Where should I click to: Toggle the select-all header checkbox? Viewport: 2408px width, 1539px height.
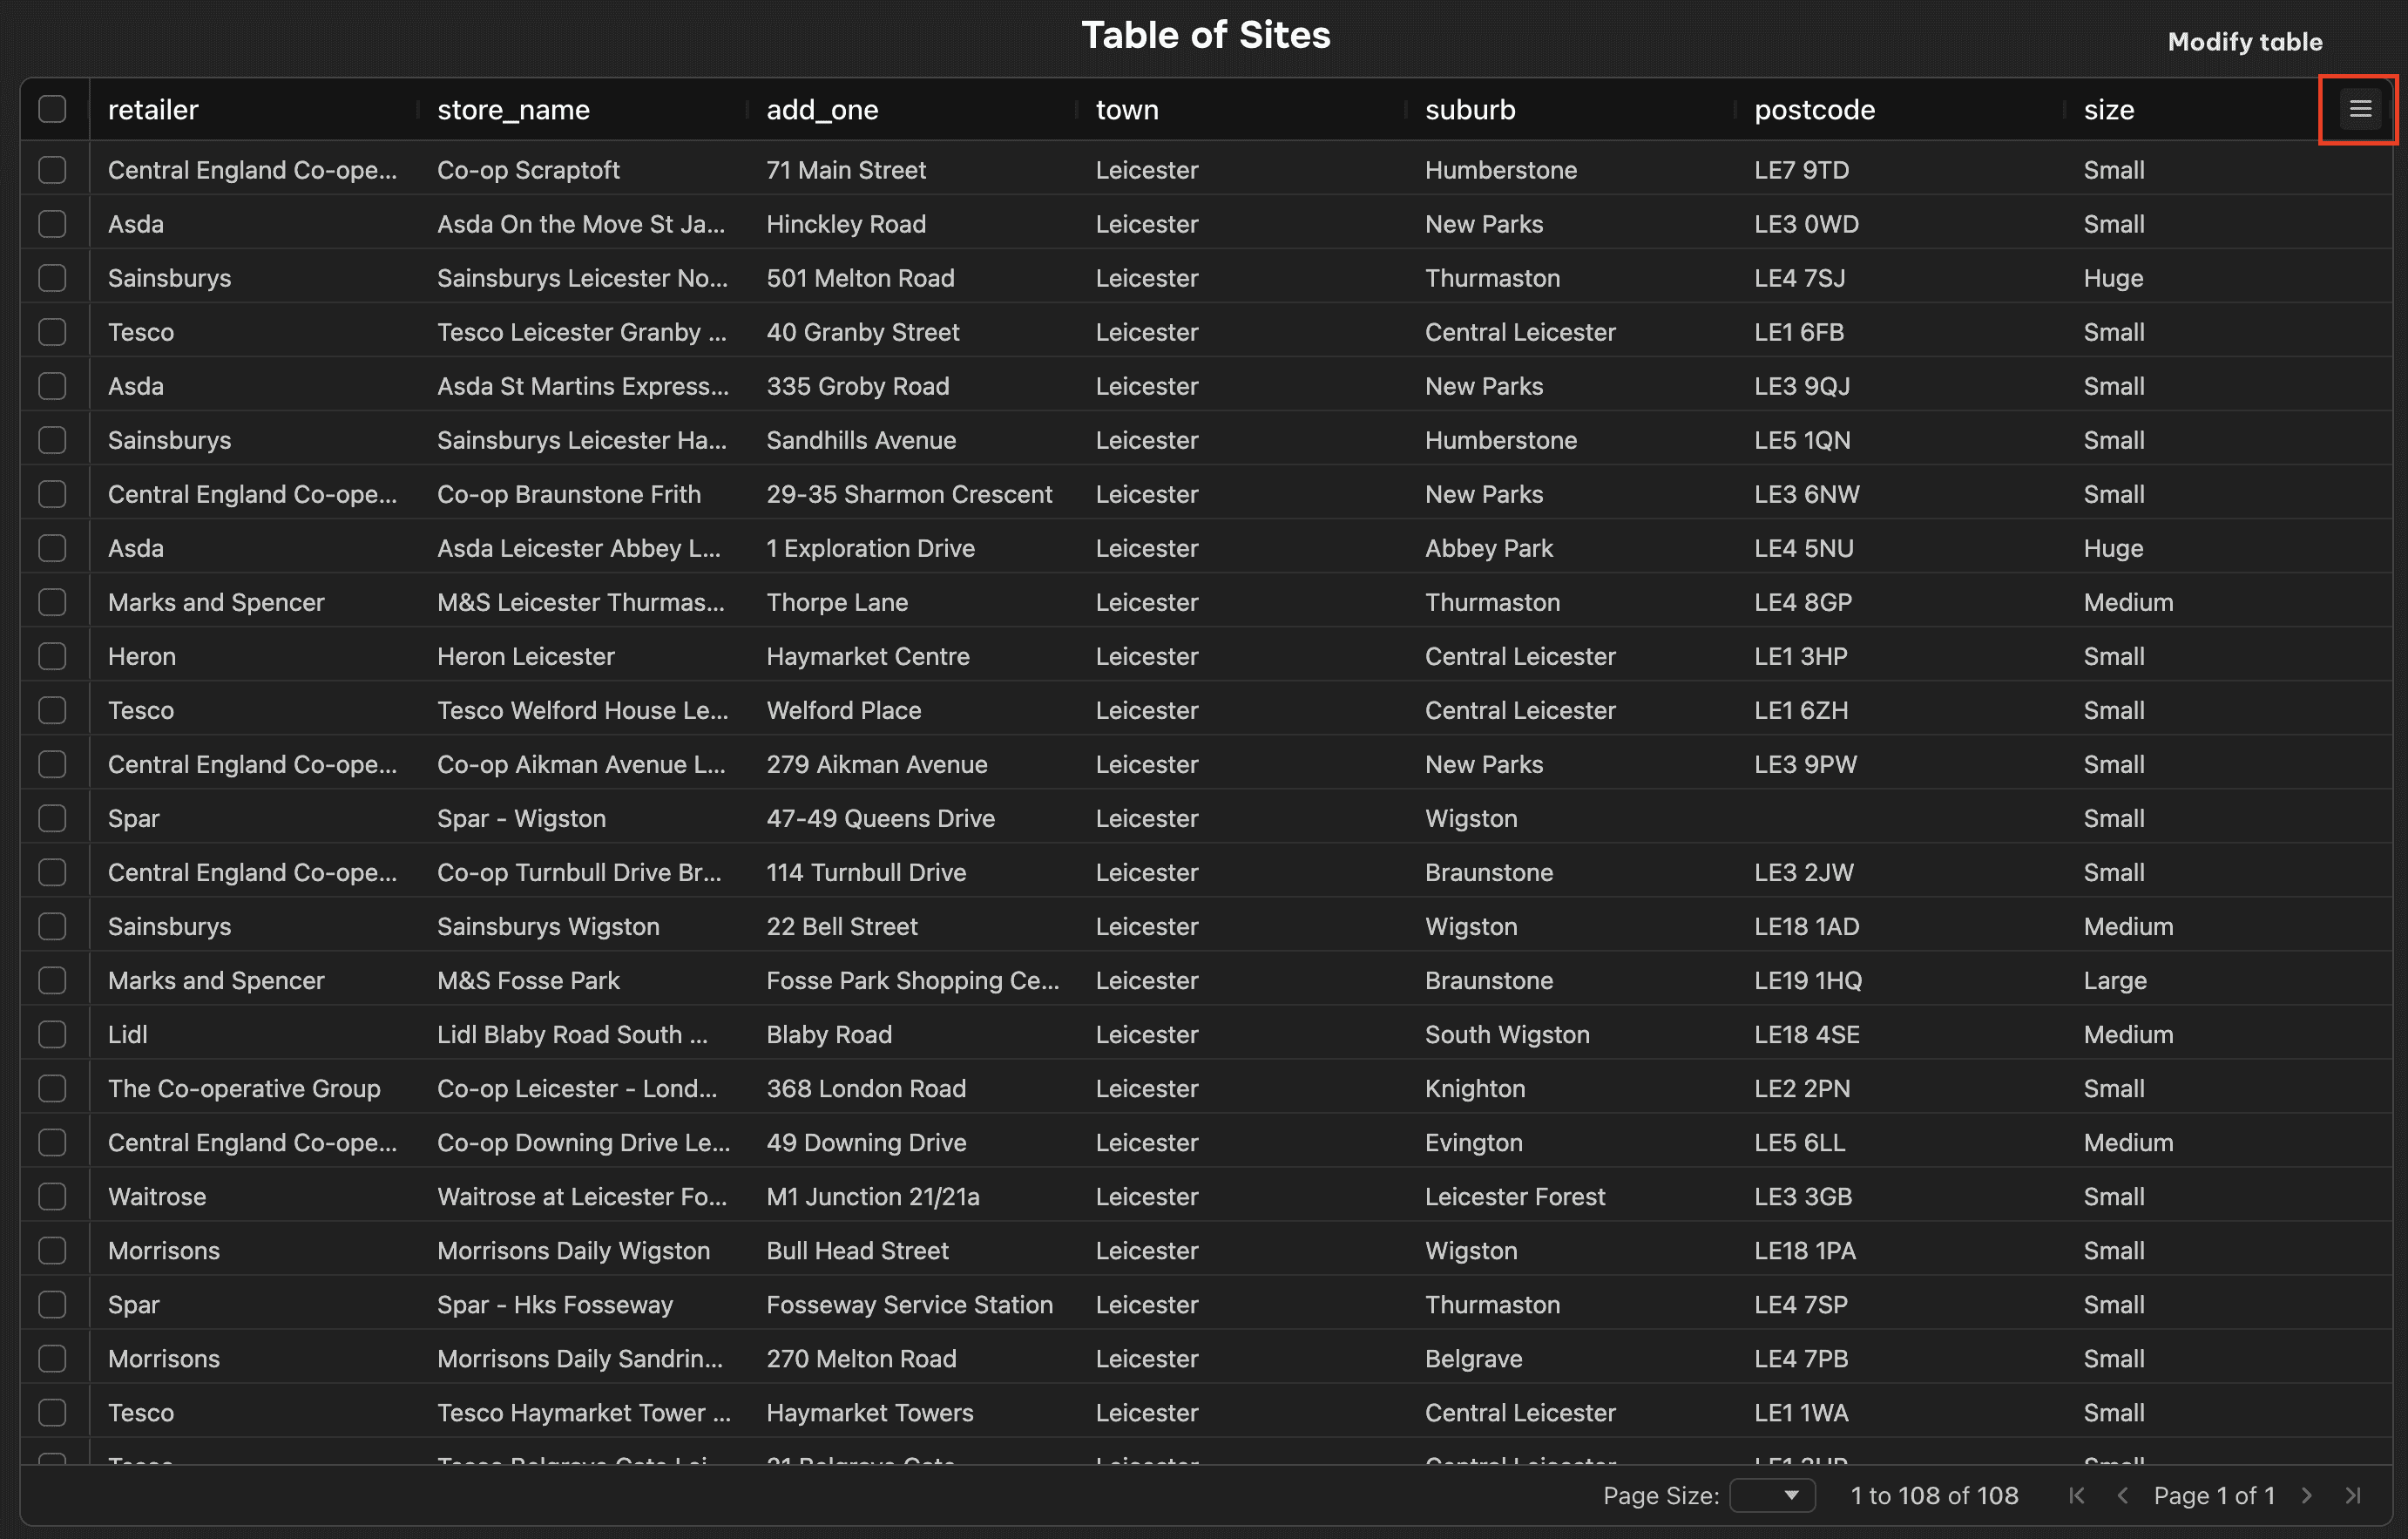pyautogui.click(x=52, y=109)
